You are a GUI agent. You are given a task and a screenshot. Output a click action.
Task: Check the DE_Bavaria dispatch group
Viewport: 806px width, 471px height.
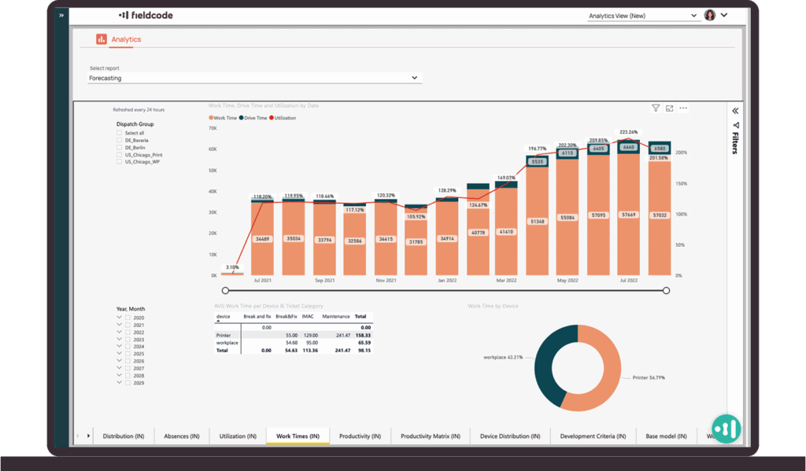120,140
